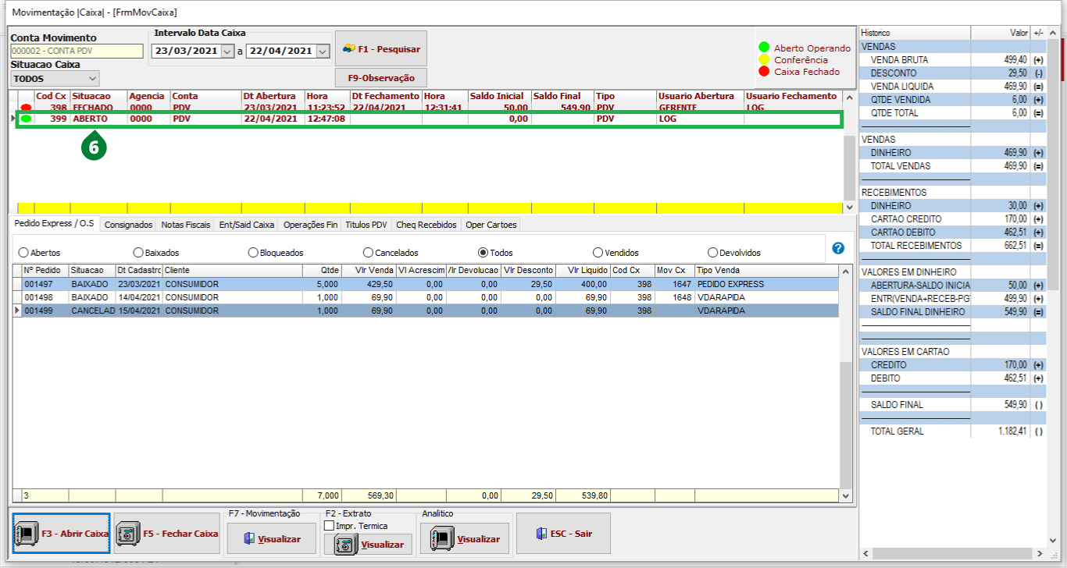Click the Conta Movimento input field
1067x568 pixels.
coord(77,51)
